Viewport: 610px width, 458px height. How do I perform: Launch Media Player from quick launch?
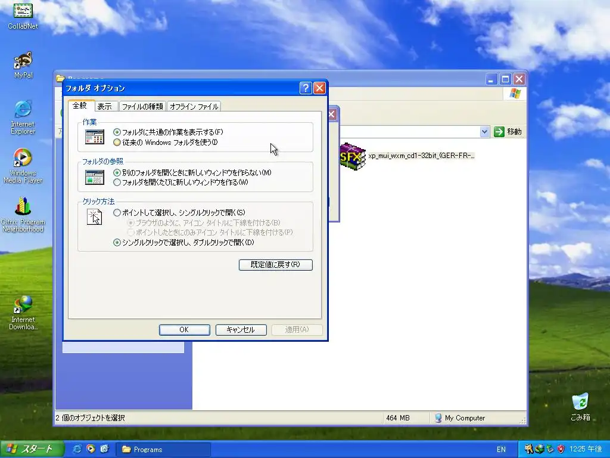coord(91,449)
